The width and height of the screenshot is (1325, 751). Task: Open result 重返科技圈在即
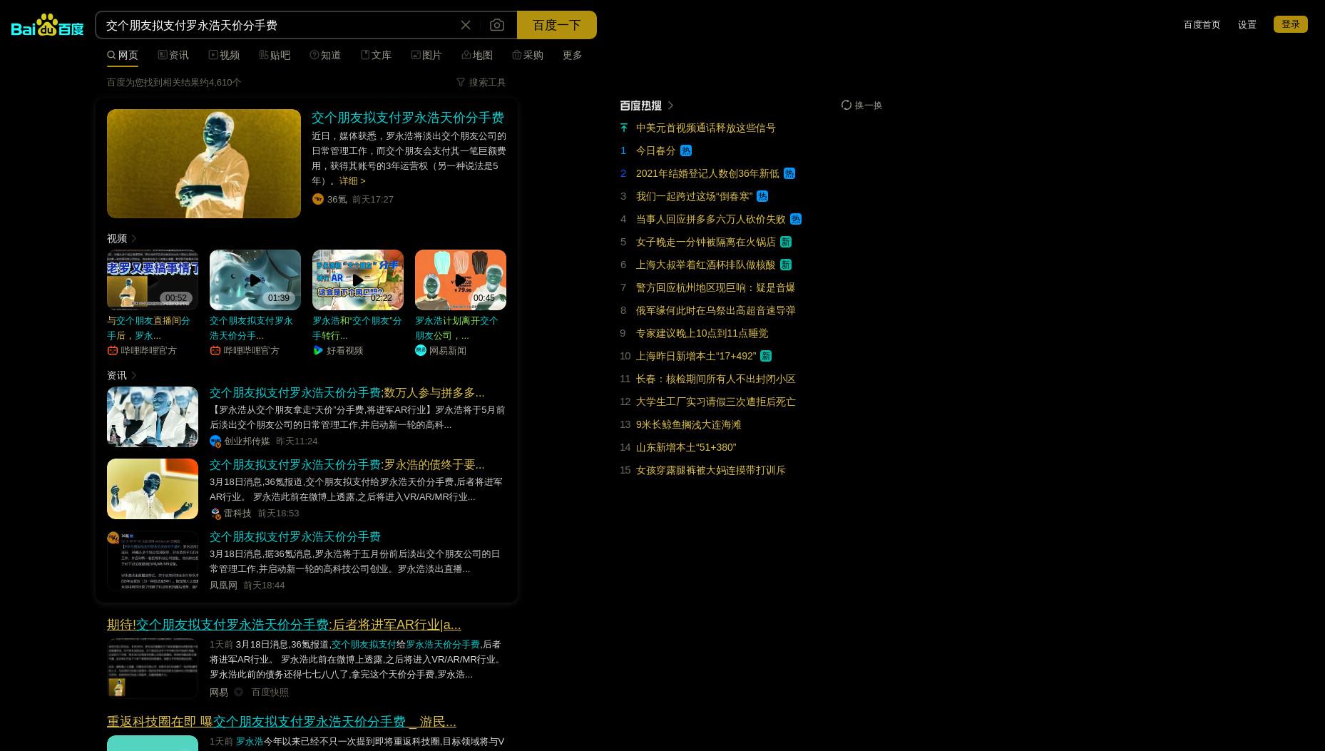pos(282,722)
